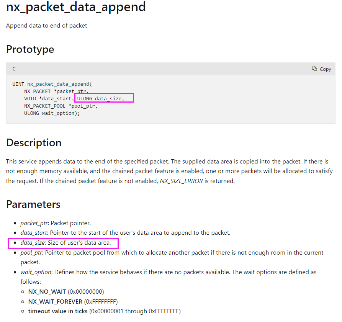Image resolution: width=342 pixels, height=322 pixels.
Task: Click the nx_packet_data_append page title
Action: (x=76, y=7)
